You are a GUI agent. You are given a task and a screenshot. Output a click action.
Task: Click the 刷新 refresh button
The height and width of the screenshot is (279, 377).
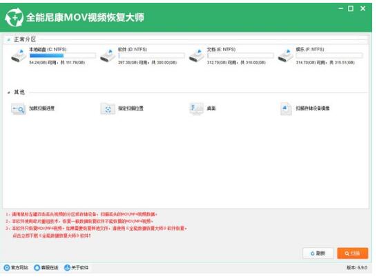[x=318, y=253]
